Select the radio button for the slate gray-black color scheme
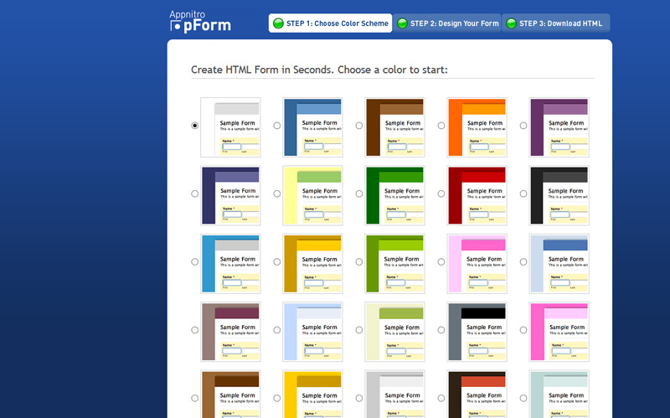 pos(441,330)
